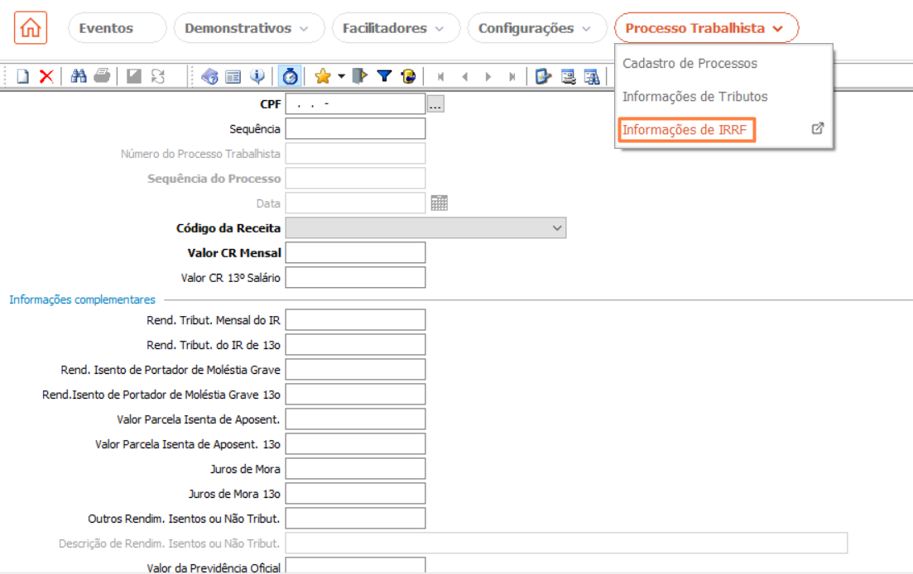The height and width of the screenshot is (574, 913).
Task: Create a new record with blank page icon
Action: pos(22,76)
